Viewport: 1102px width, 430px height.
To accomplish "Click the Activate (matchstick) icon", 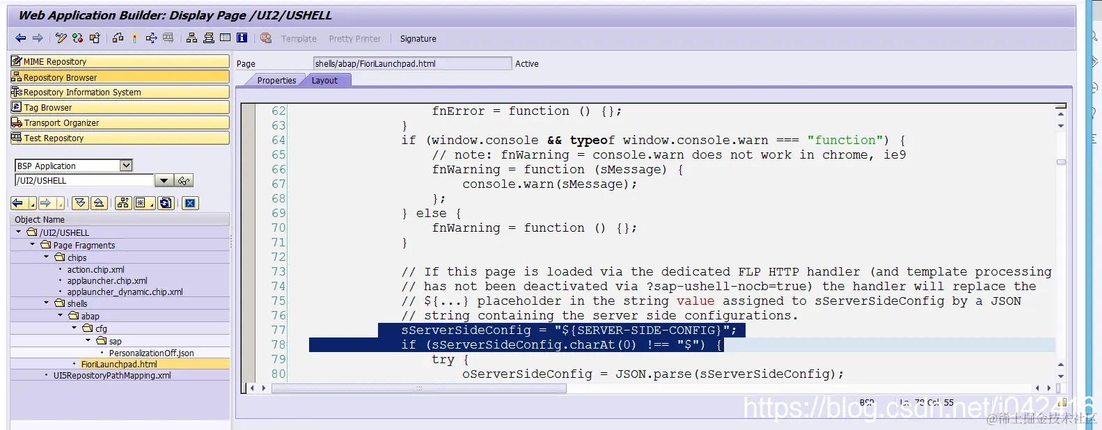I will (x=134, y=38).
